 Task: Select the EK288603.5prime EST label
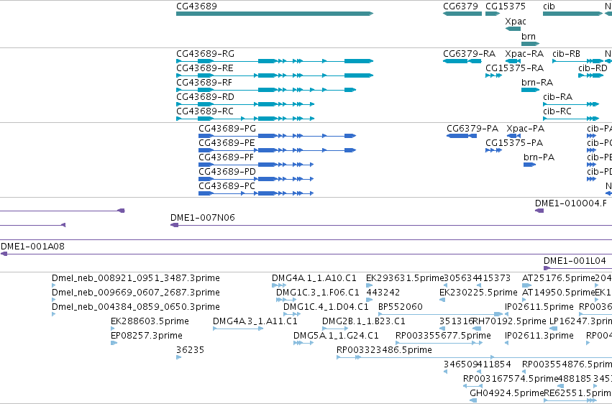point(150,322)
